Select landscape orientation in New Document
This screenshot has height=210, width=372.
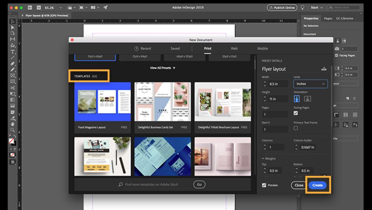(x=307, y=99)
